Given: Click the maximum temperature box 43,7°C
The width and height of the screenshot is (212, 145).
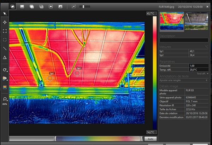Looking at the screenshot, I should (x=152, y=13).
